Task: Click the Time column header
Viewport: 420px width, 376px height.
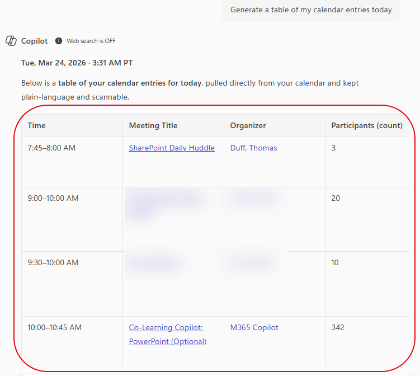Action: (x=37, y=125)
